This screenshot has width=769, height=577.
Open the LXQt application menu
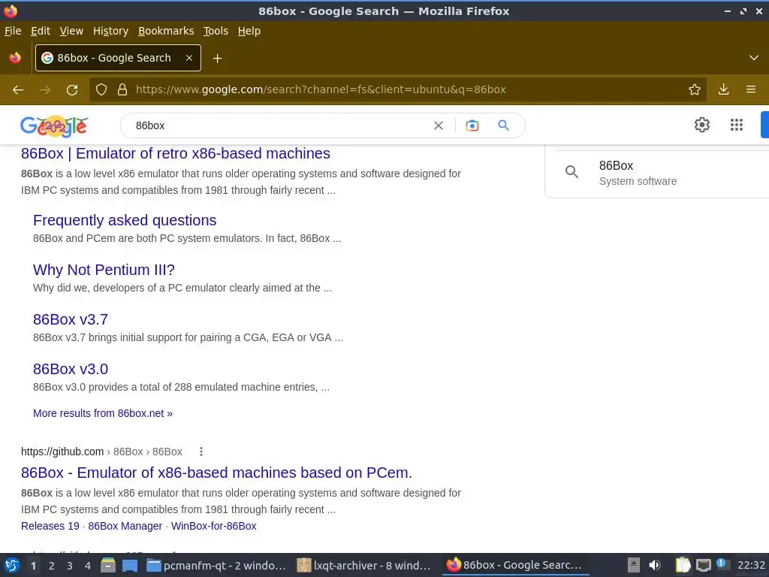[x=12, y=566]
